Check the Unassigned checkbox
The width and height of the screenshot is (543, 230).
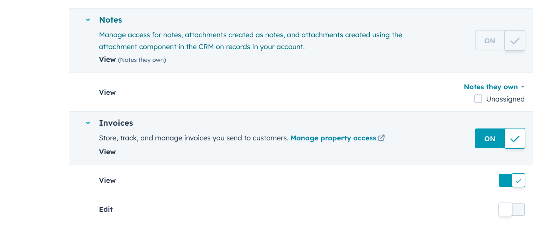(478, 99)
